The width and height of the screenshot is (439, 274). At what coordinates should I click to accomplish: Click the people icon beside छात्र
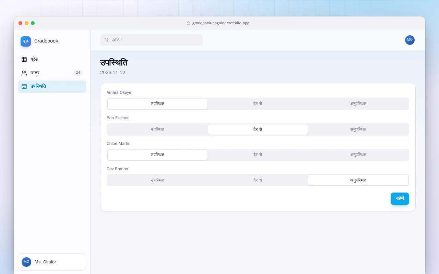click(24, 73)
